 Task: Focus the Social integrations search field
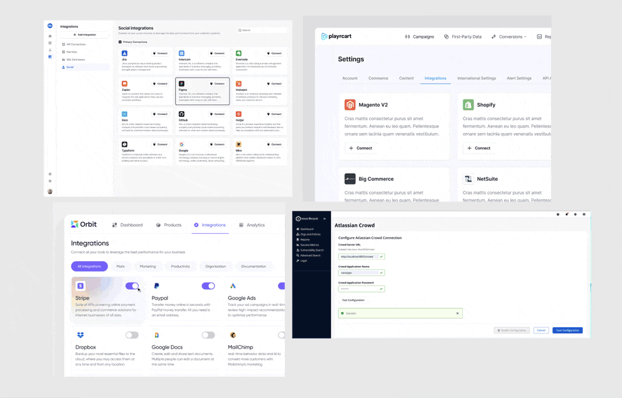click(262, 30)
